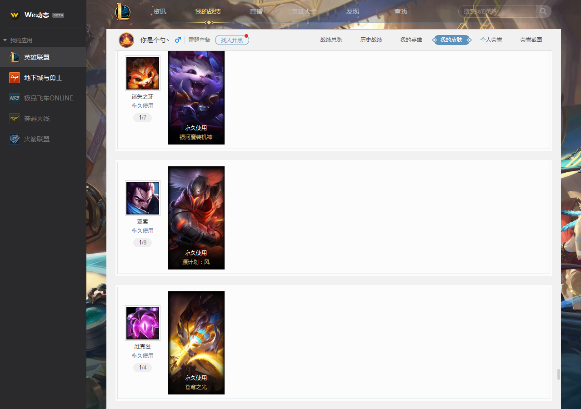Click the 亚索 champion name

[143, 222]
